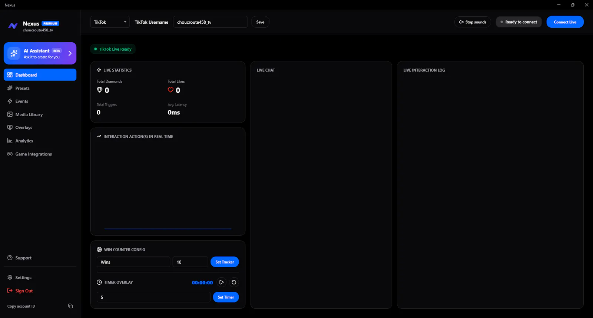Open the Dashboard menu item
593x318 pixels.
coord(40,75)
